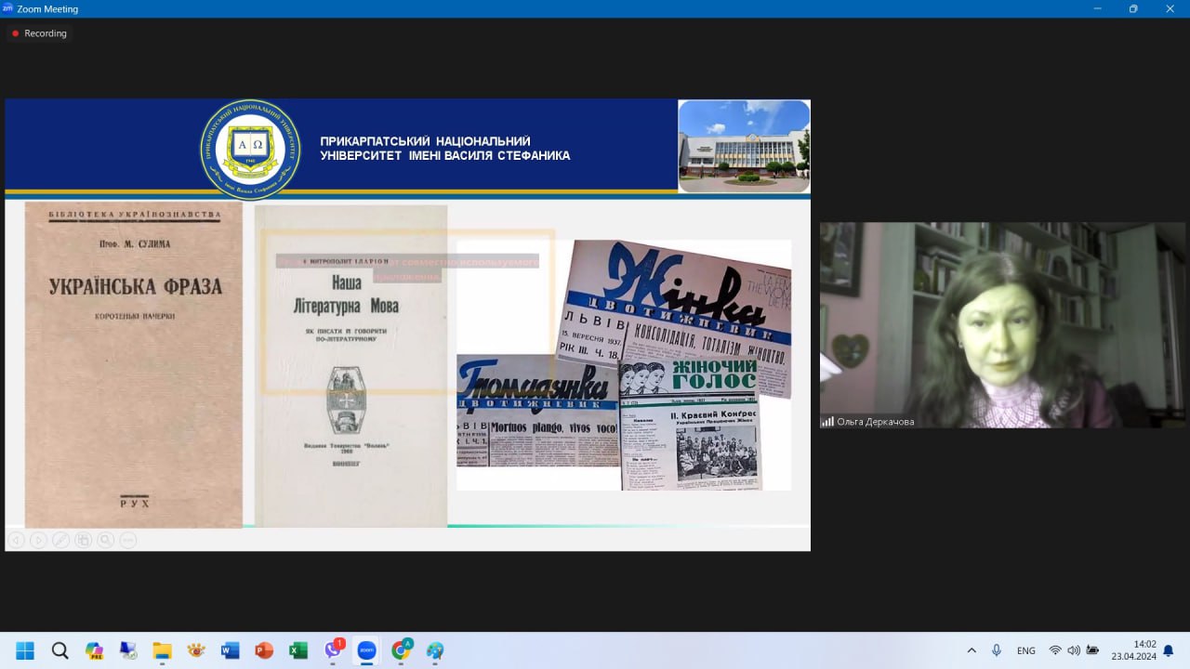
Task: Advance to next slide using arrow control
Action: click(x=38, y=540)
